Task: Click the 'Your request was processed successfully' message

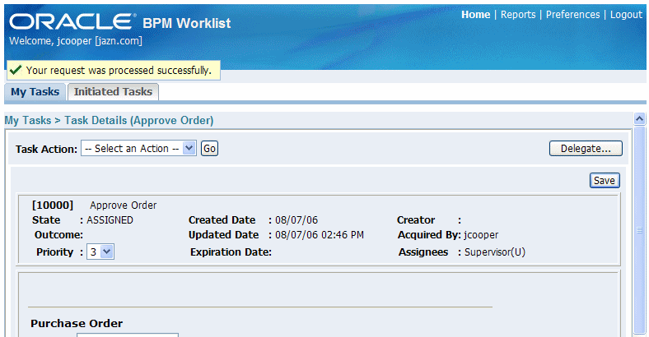Action: (119, 70)
